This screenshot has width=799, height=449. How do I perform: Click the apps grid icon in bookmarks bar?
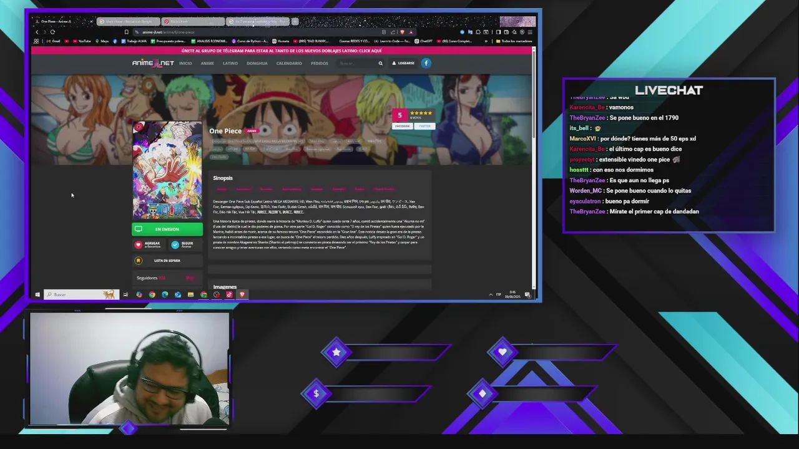coord(36,41)
